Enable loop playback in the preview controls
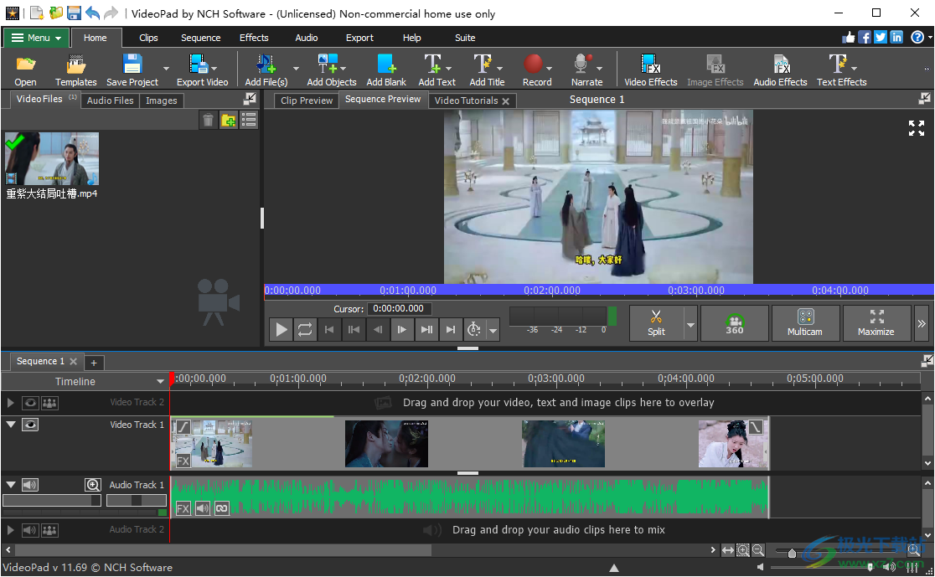Screen dimensions: 935x577 (305, 329)
